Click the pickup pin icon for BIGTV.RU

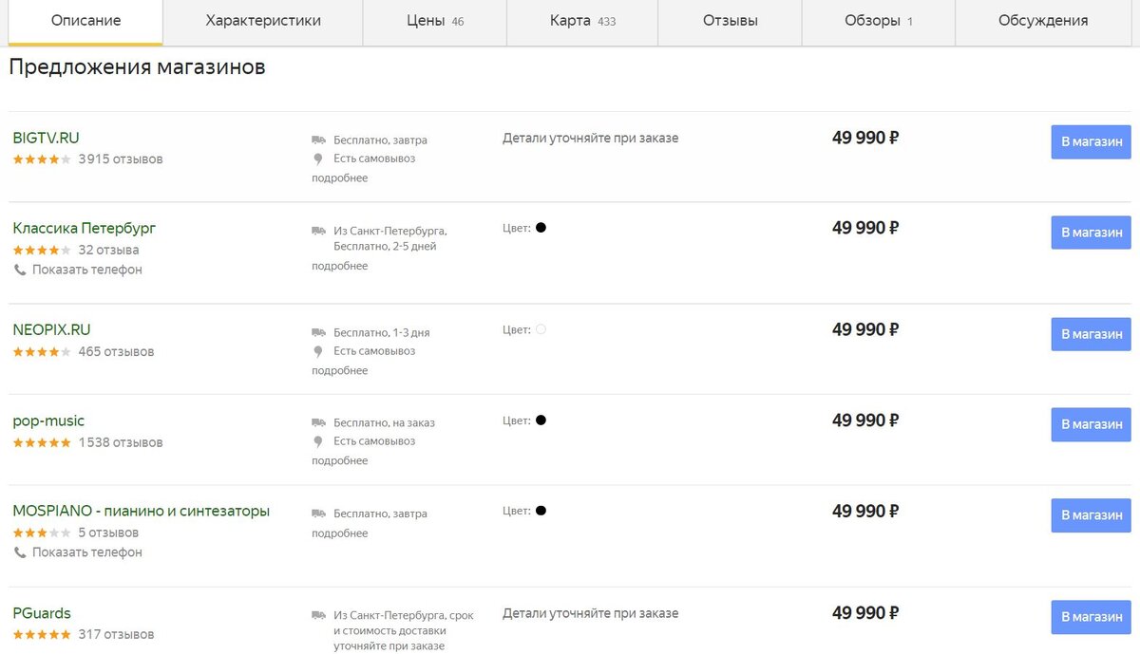point(318,159)
